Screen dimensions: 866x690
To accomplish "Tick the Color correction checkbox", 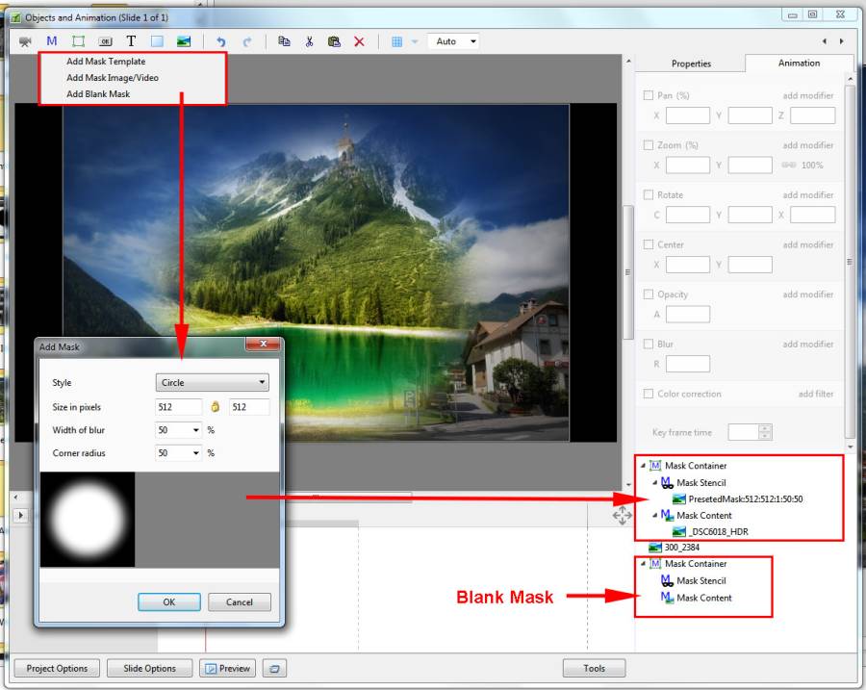I will click(x=648, y=394).
